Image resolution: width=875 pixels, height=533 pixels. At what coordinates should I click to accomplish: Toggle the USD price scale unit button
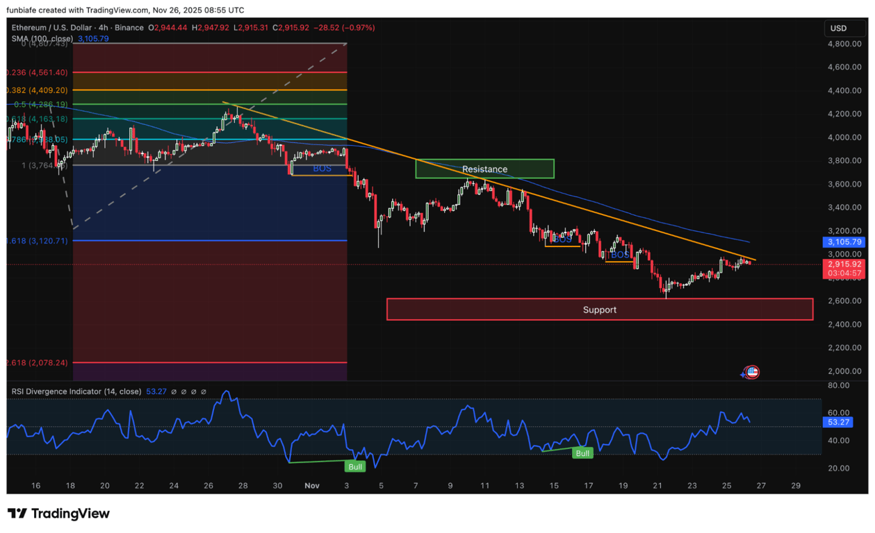click(x=844, y=28)
